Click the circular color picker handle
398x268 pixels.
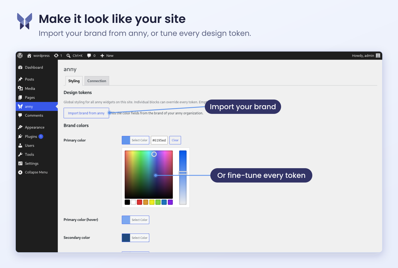click(154, 154)
